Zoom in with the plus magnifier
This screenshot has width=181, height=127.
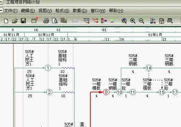[x=133, y=21]
